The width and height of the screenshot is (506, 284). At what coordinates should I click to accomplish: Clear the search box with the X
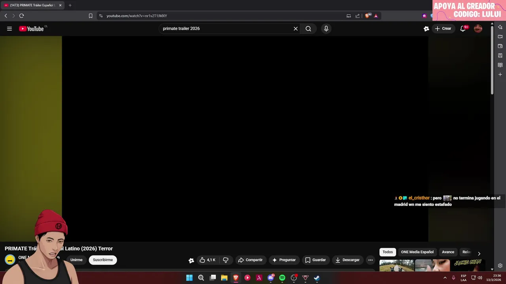point(296,28)
